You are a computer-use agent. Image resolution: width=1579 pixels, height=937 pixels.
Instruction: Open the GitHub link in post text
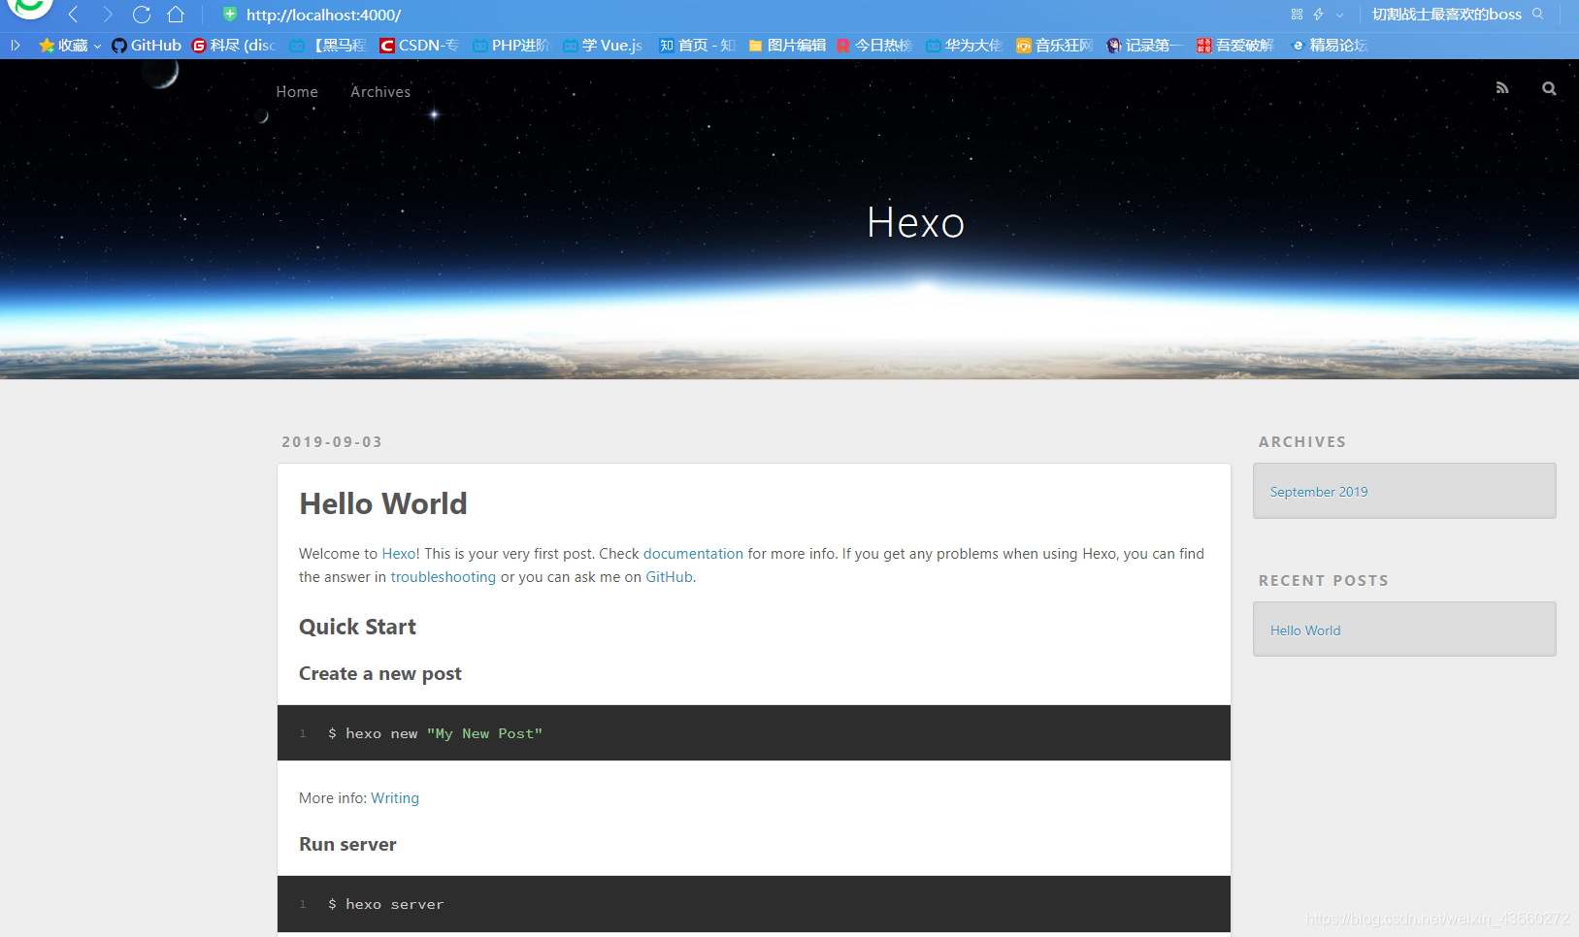pyautogui.click(x=670, y=576)
